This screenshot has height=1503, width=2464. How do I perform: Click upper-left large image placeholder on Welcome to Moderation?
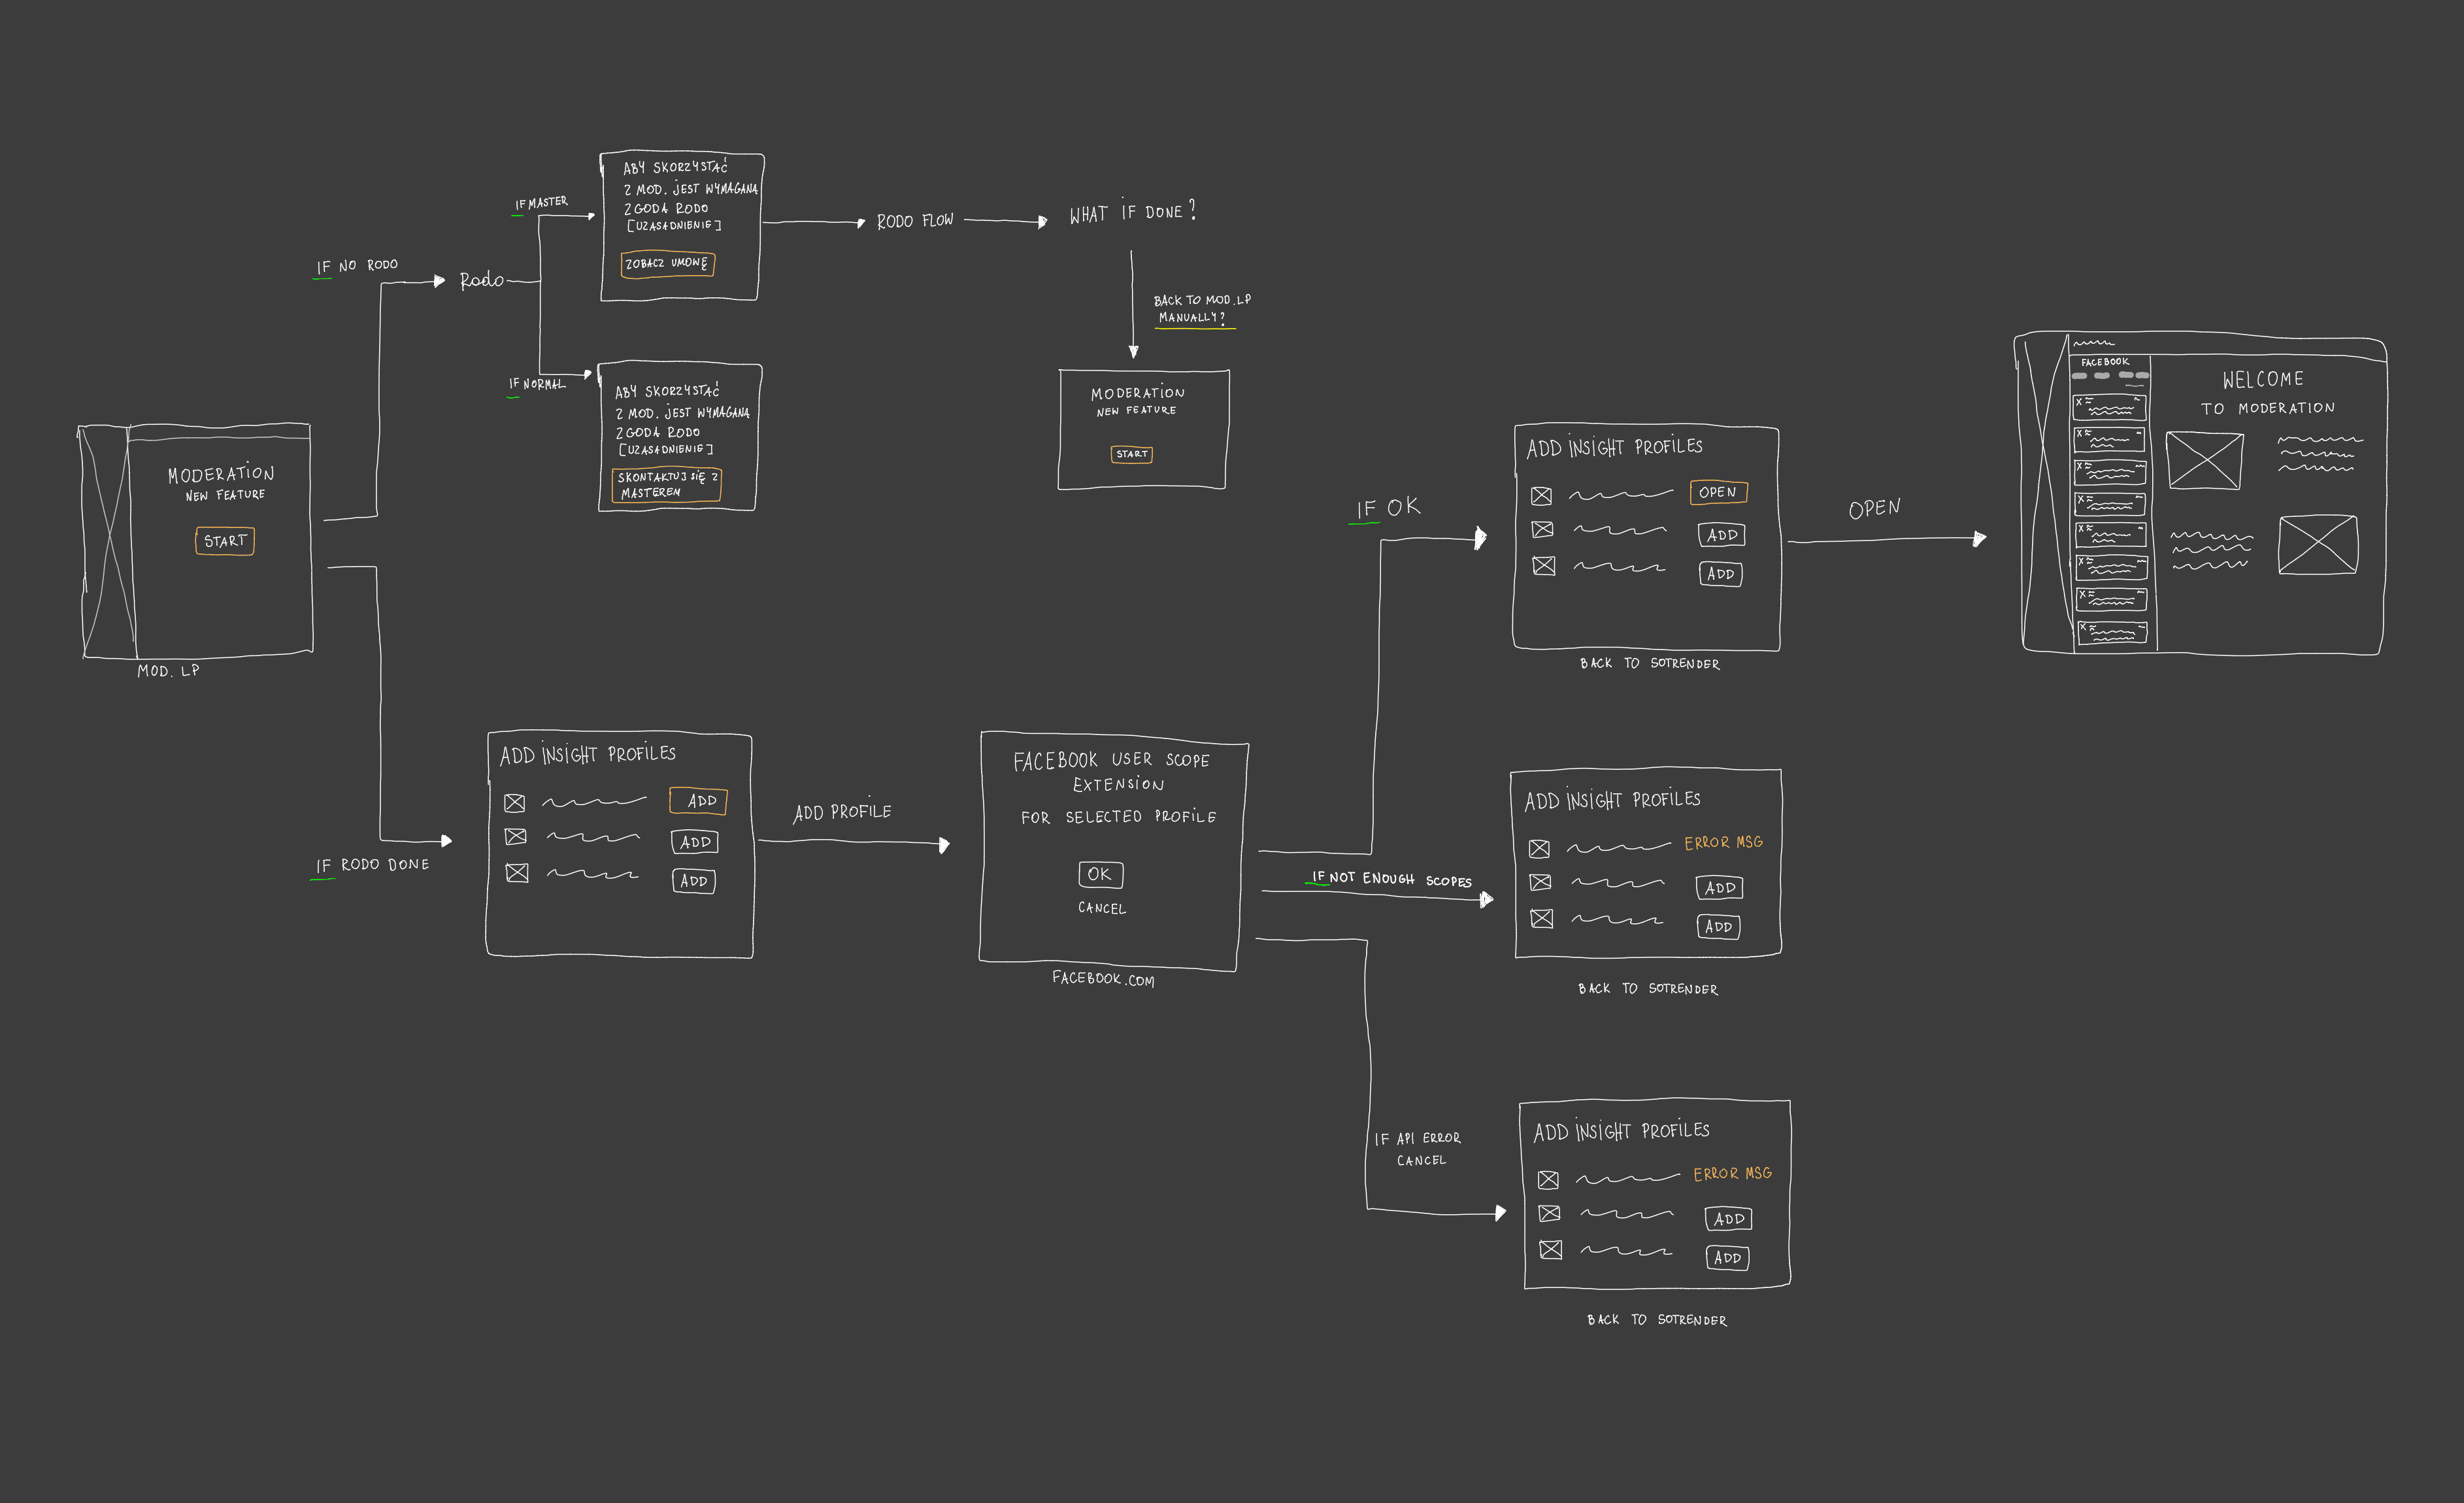coord(2204,461)
